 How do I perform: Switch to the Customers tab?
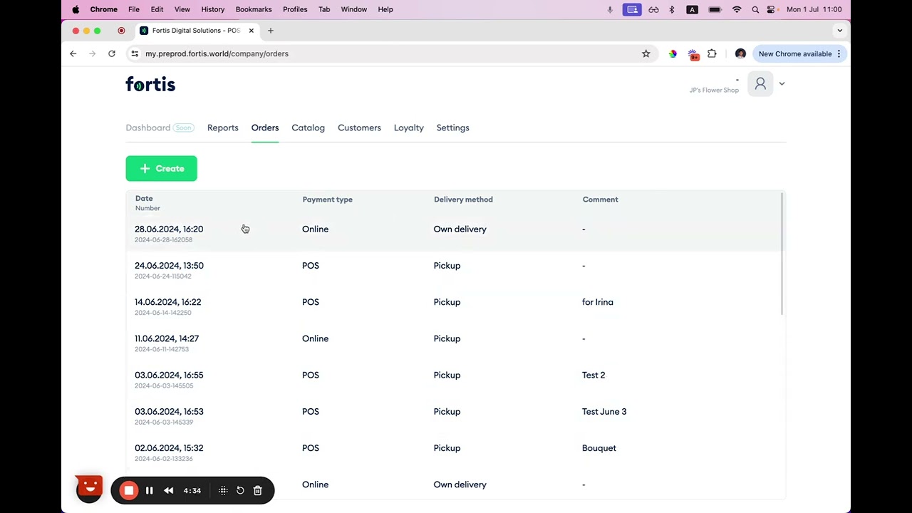(x=359, y=128)
